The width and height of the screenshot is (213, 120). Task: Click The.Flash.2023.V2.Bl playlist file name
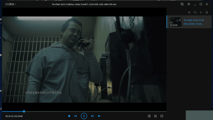194,22
